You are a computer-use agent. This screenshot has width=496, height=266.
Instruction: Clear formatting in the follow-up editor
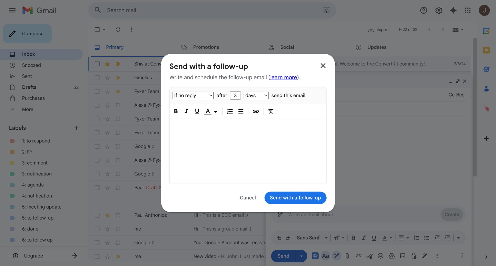pyautogui.click(x=270, y=111)
